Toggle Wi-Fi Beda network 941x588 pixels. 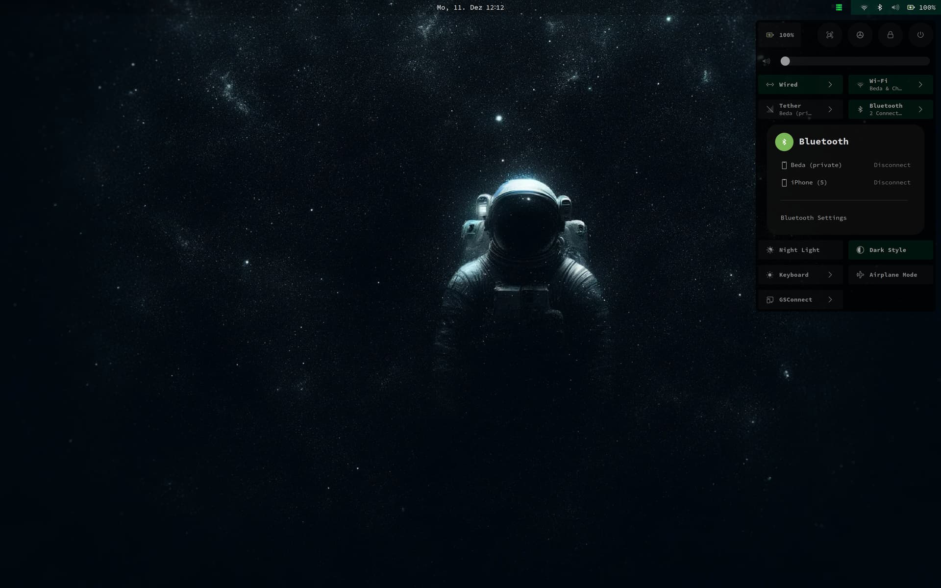pyautogui.click(x=878, y=84)
